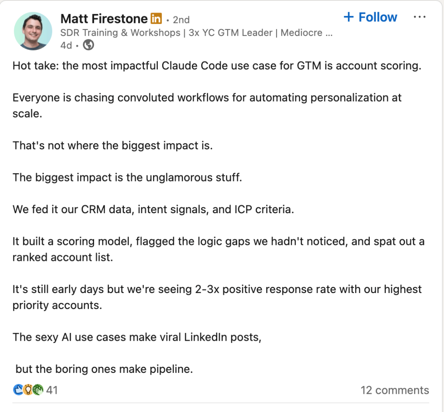Click the plus icon inside the Follow control

[348, 17]
